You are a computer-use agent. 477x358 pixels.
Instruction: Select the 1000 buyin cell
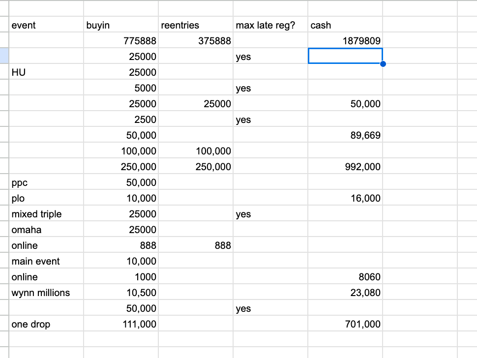[121, 276]
